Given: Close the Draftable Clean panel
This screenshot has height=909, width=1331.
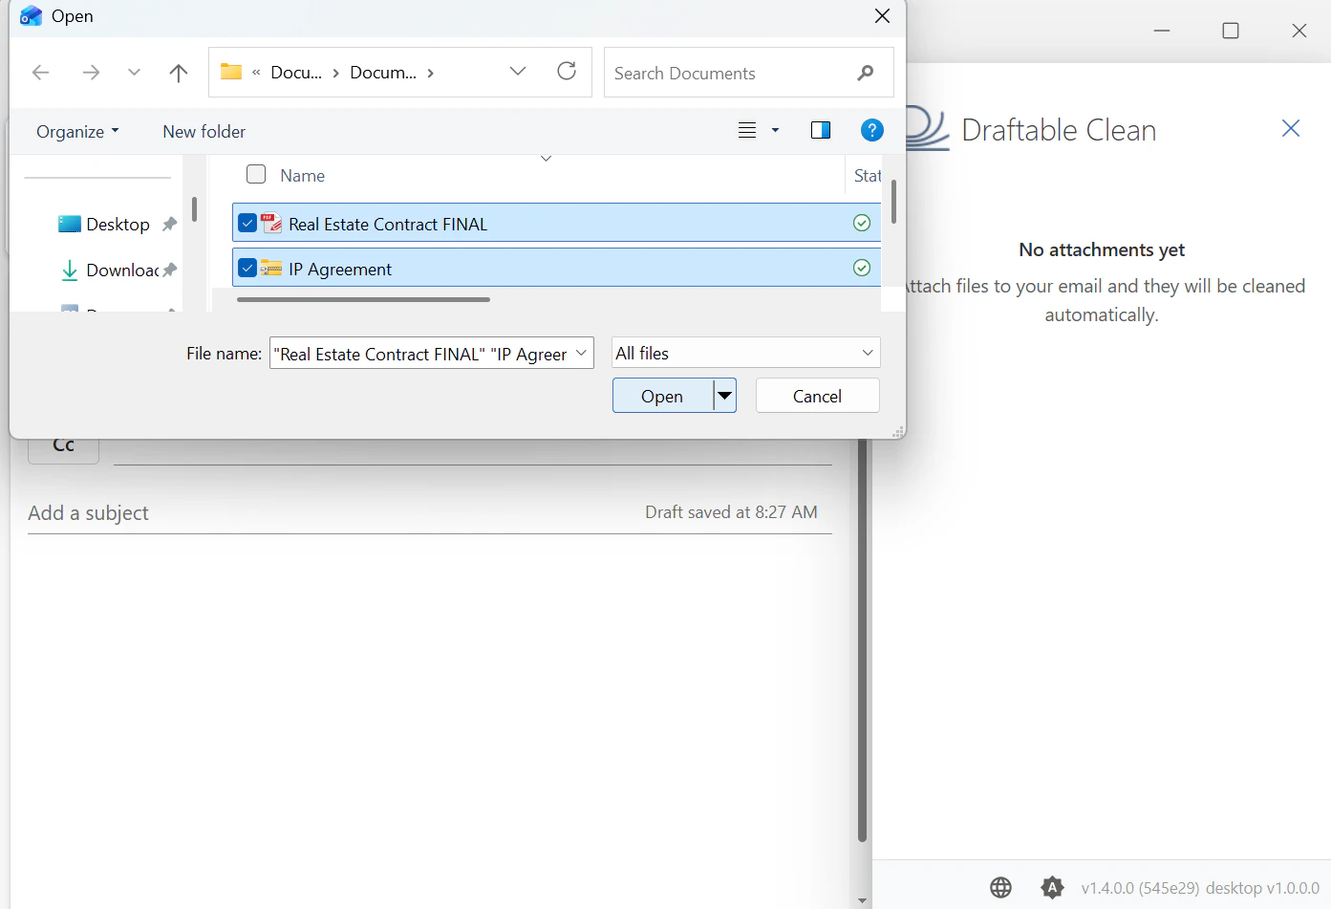Looking at the screenshot, I should [1290, 129].
